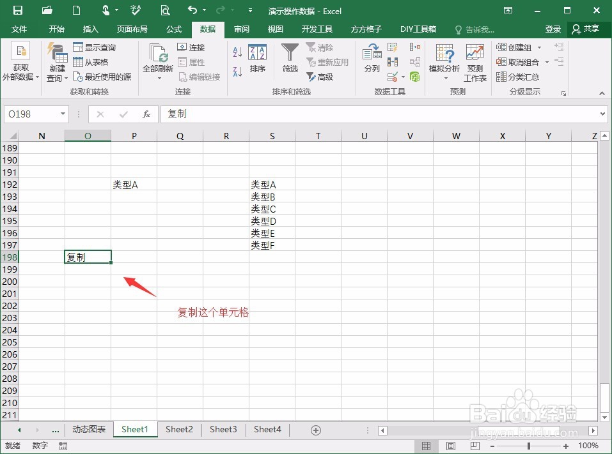Switch to Developer (开发工具) tab
This screenshot has width=612, height=454.
click(317, 29)
